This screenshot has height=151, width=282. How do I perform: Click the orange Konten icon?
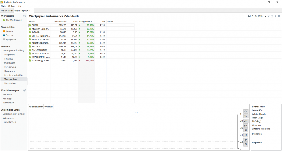[4, 31]
